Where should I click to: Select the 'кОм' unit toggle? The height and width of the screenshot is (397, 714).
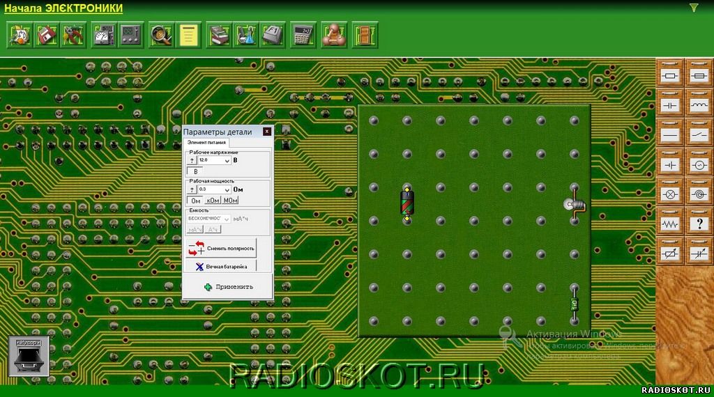213,201
